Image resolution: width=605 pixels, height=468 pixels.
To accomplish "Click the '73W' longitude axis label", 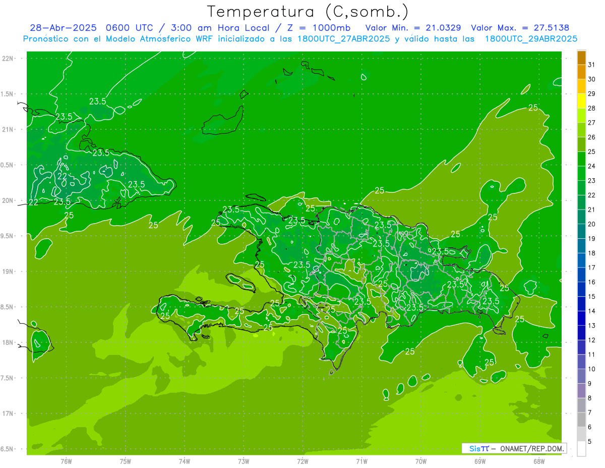I will pos(244,461).
